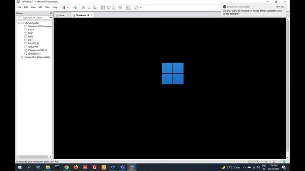Viewport: 305px width, 171px height.
Task: Open the power options dropdown arrow beside pause
Action: [x=68, y=8]
